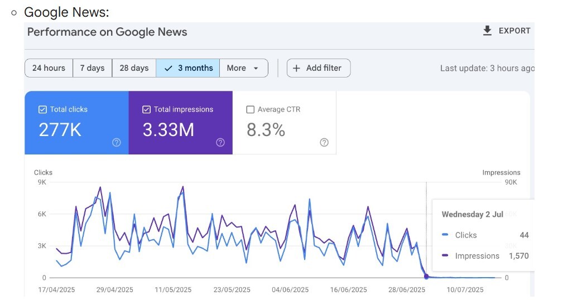The height and width of the screenshot is (300, 568).
Task: Open help for Average CTR card
Action: 324,142
